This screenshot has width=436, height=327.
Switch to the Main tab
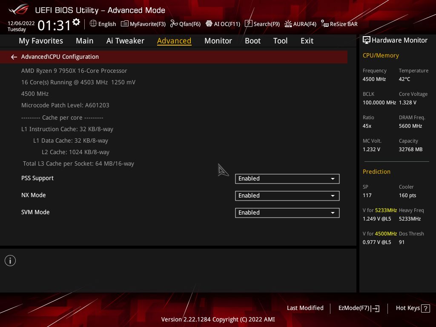85,41
